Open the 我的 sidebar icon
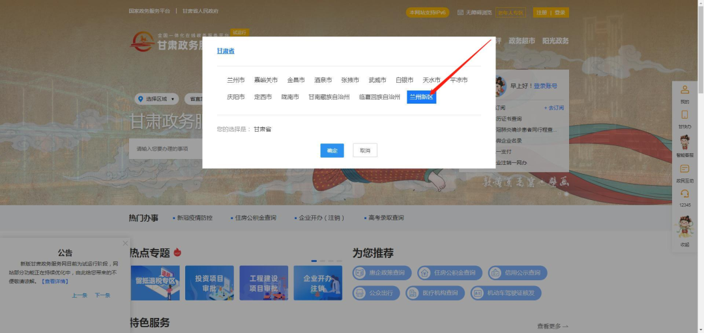Screen dimensions: 704x333 point(684,90)
